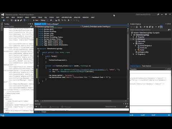Image resolution: width=172 pixels, height=129 pixels.
Task: Open the EDIT menu
Action: [x=8, y=18]
